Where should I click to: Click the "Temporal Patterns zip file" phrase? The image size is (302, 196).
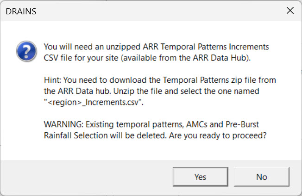pos(209,80)
